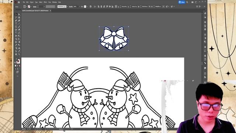Set paint mode to None (red slash)
This screenshot has width=236, height=133.
click(x=20, y=66)
